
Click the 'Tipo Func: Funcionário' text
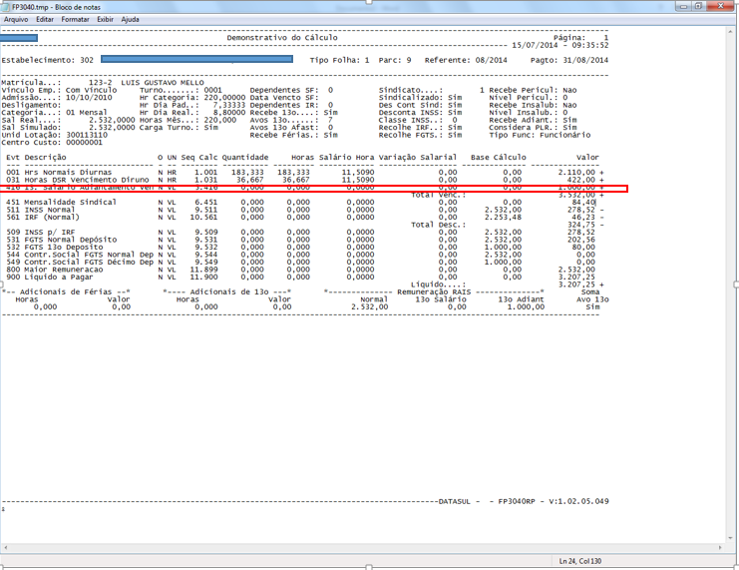pyautogui.click(x=540, y=135)
